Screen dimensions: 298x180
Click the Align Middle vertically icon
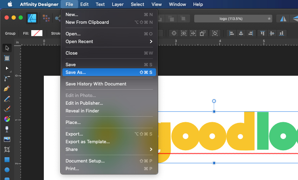[x=272, y=33]
